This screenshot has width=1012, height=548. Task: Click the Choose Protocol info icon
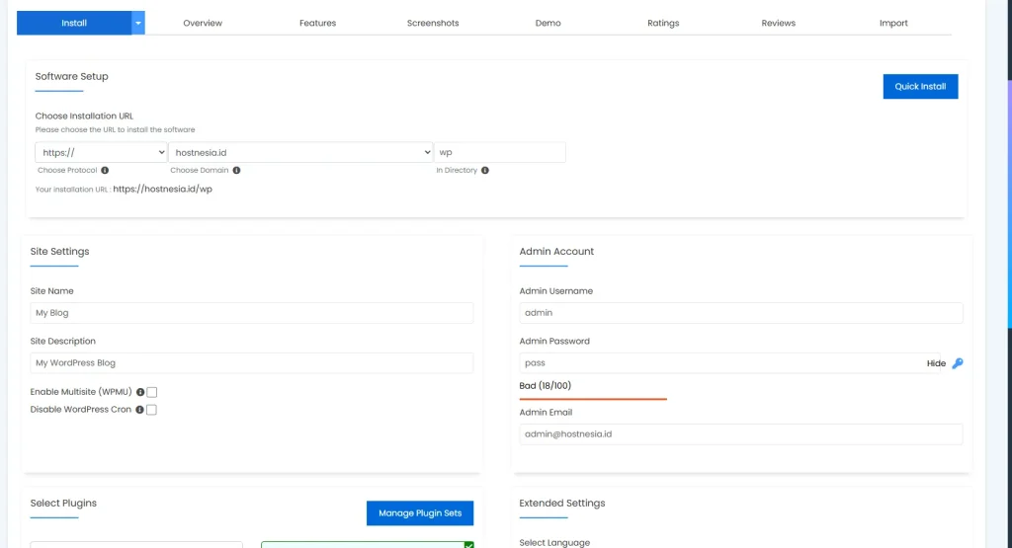click(x=105, y=170)
